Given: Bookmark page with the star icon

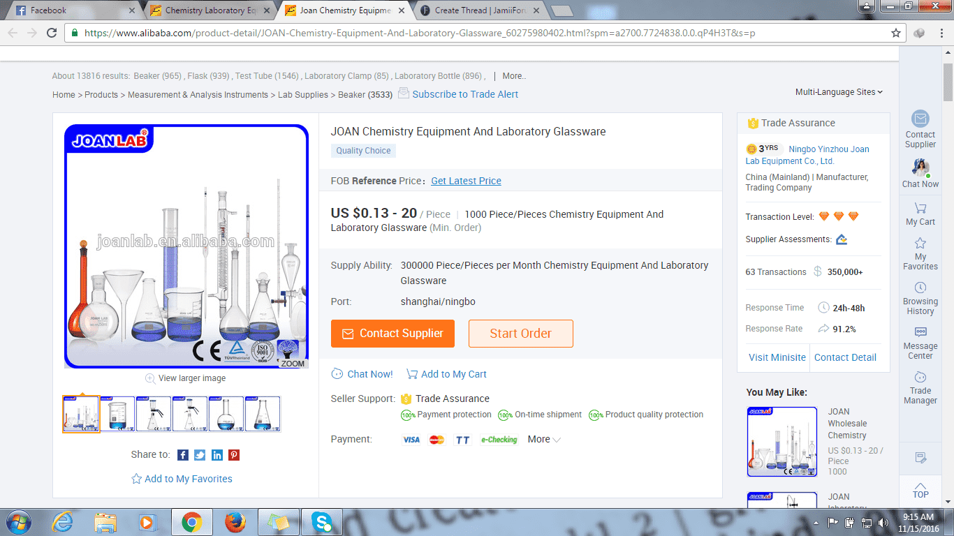Looking at the screenshot, I should [x=896, y=33].
